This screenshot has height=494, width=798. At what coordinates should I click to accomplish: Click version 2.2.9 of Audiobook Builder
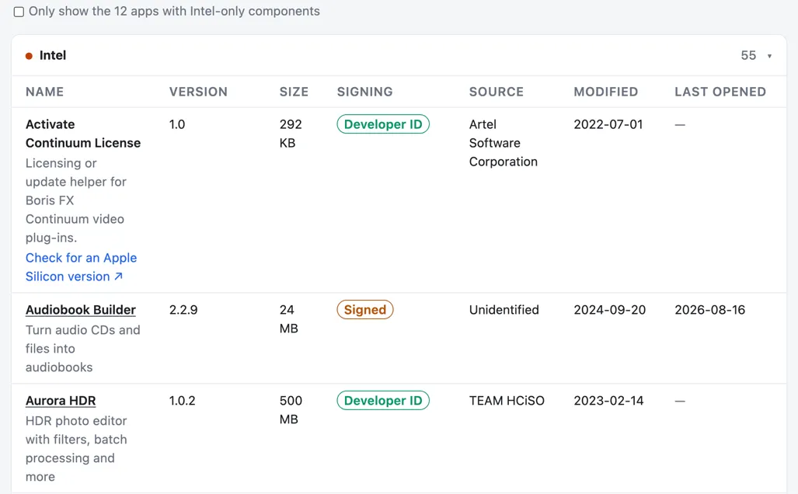coord(183,310)
